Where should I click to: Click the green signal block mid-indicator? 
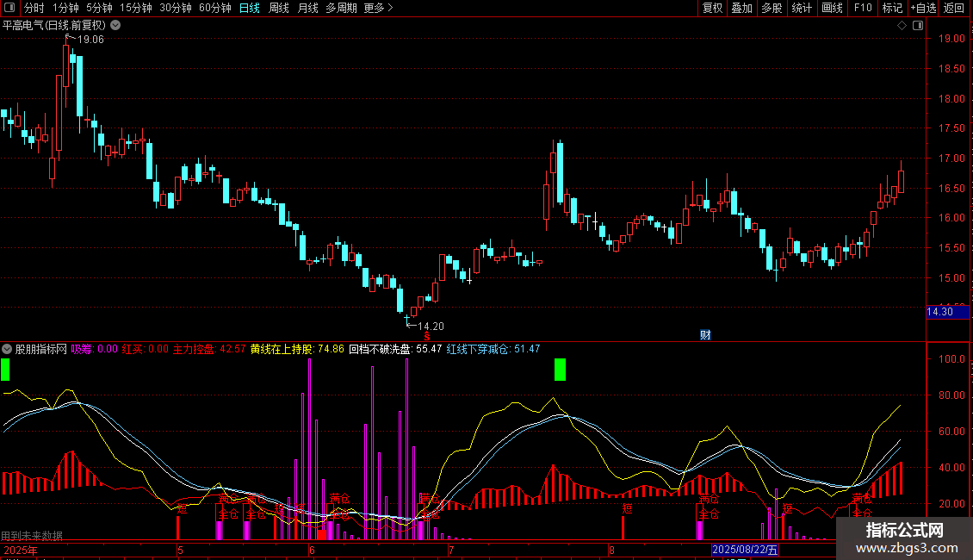click(x=560, y=370)
